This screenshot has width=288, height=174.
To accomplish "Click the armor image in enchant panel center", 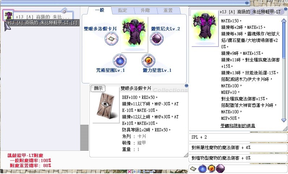I will click(134, 34).
